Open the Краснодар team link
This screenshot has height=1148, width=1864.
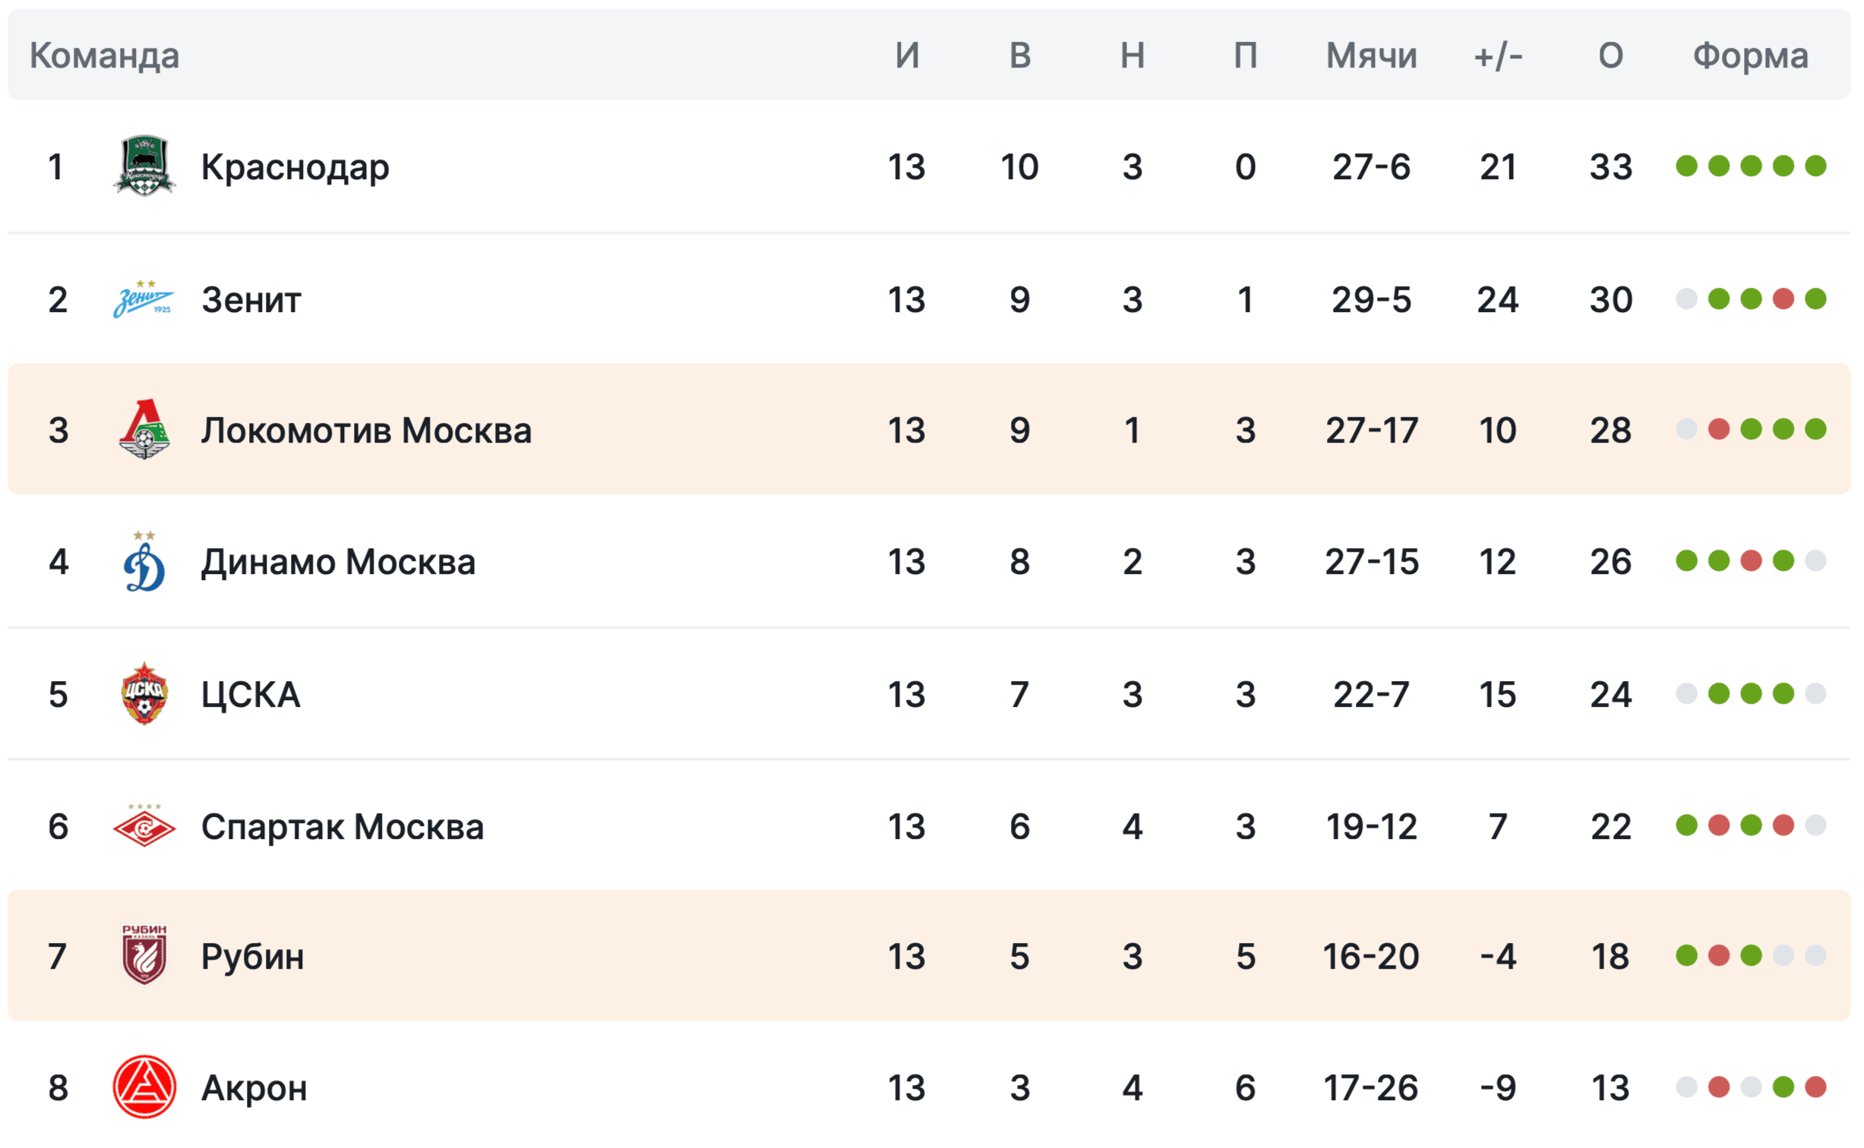click(295, 167)
